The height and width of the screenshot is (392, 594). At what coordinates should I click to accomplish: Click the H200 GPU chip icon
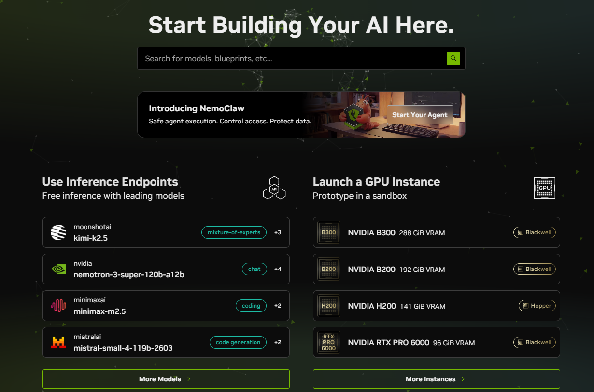[329, 306]
